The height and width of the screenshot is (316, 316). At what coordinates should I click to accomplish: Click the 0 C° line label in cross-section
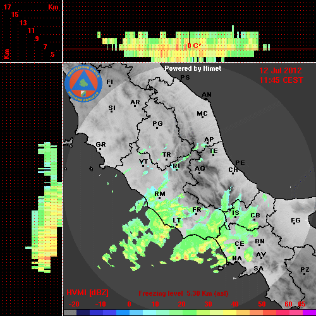point(194,46)
